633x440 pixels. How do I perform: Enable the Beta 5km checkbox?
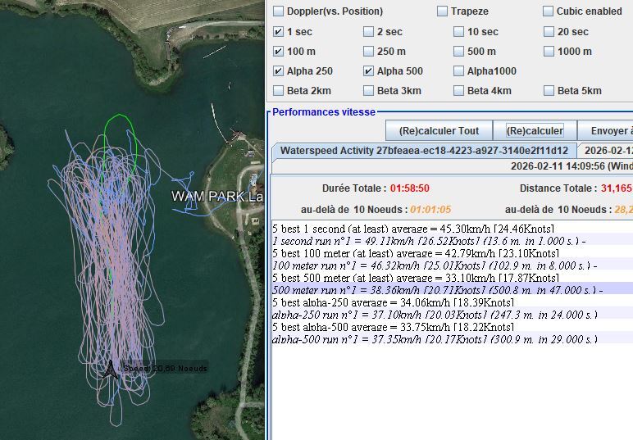pyautogui.click(x=549, y=90)
